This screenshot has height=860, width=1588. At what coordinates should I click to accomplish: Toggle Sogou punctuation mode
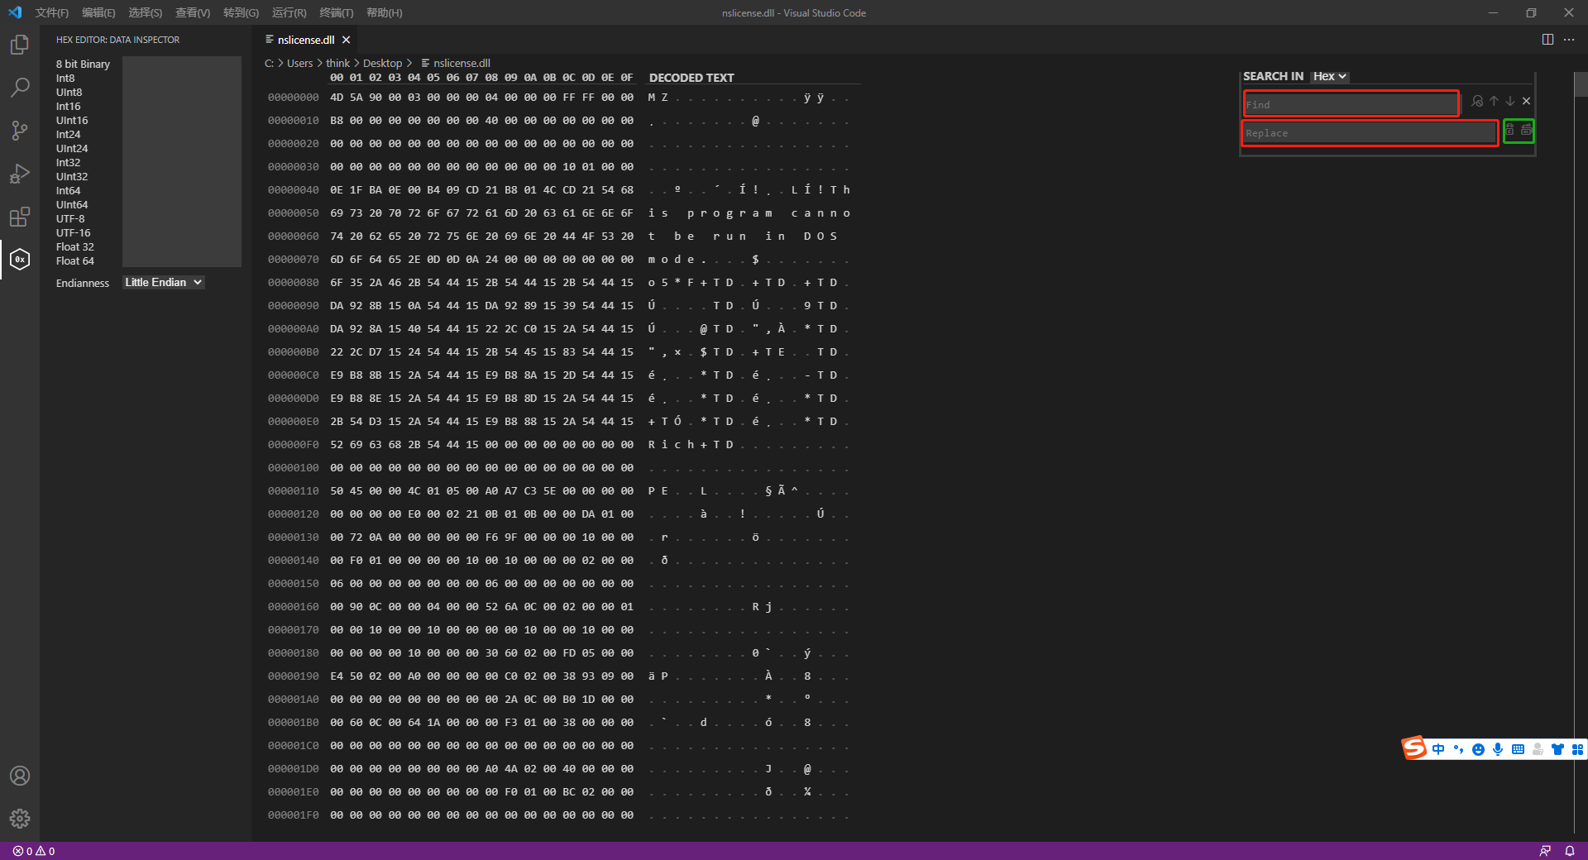[x=1458, y=749]
